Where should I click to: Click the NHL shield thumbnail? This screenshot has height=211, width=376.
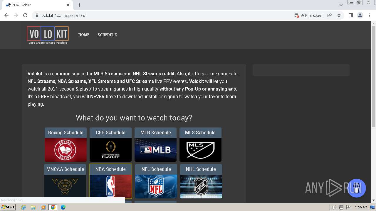[x=201, y=186]
